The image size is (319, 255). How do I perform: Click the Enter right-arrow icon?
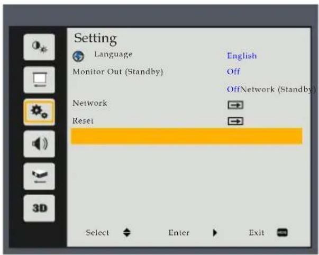[215, 232]
